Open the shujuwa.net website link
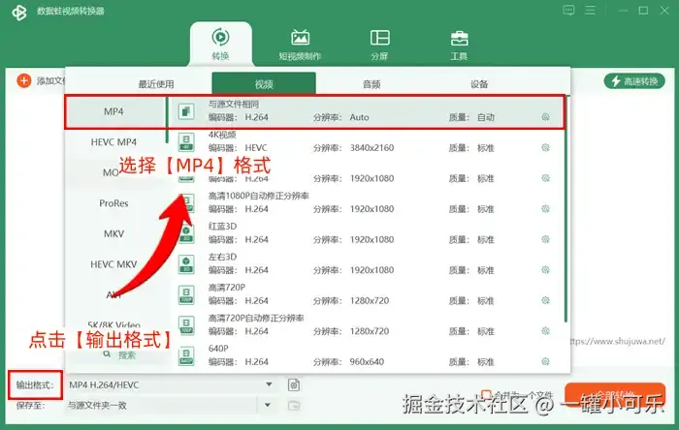The image size is (679, 430). coord(617,342)
